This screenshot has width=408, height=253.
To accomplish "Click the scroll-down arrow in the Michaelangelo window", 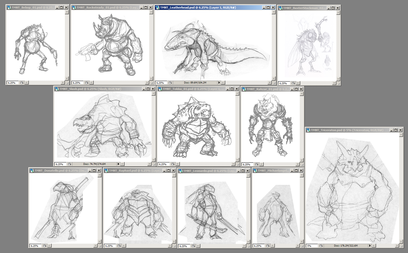I will (302, 242).
